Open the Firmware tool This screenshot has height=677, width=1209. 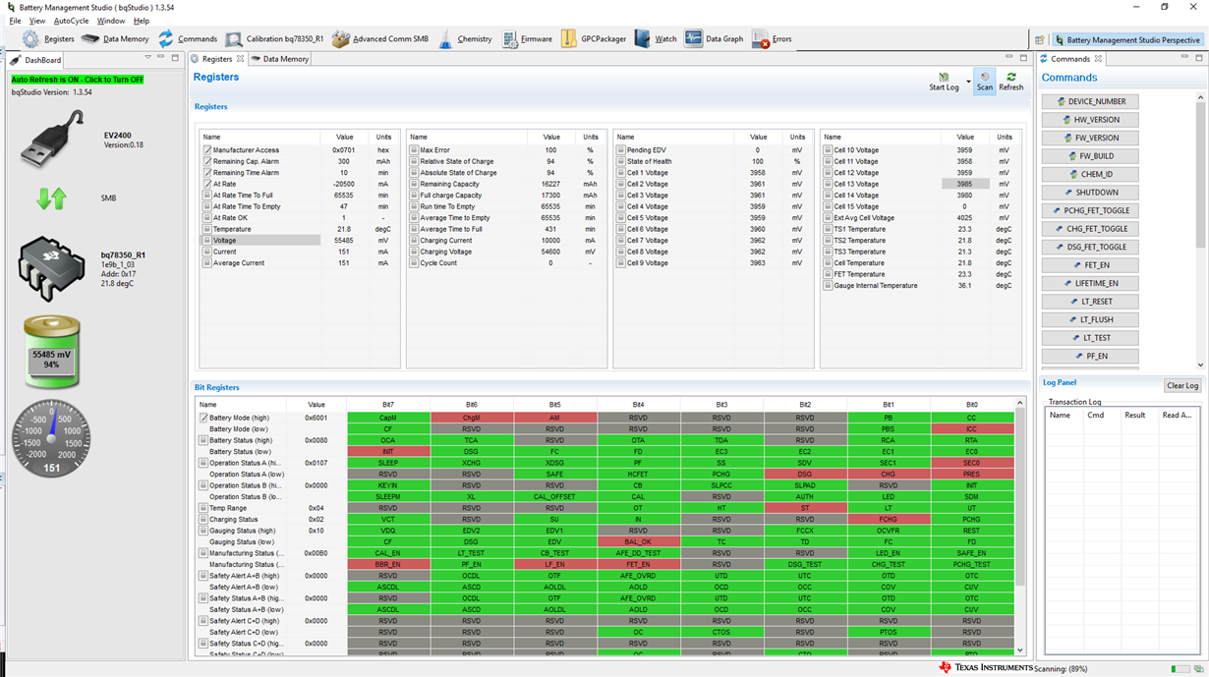(527, 39)
